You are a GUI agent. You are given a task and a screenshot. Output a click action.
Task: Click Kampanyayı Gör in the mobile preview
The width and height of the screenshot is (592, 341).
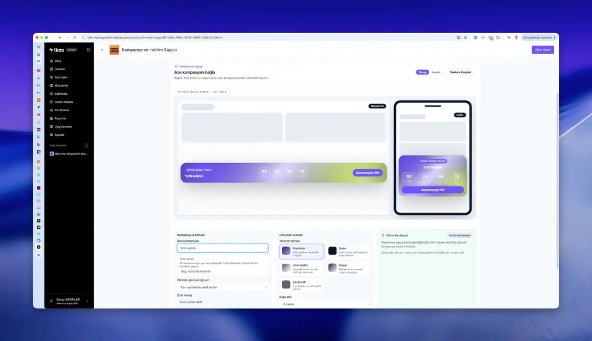[x=432, y=190]
